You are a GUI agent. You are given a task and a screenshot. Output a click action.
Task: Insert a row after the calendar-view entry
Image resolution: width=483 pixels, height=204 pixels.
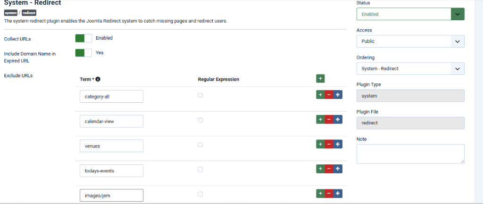320,120
